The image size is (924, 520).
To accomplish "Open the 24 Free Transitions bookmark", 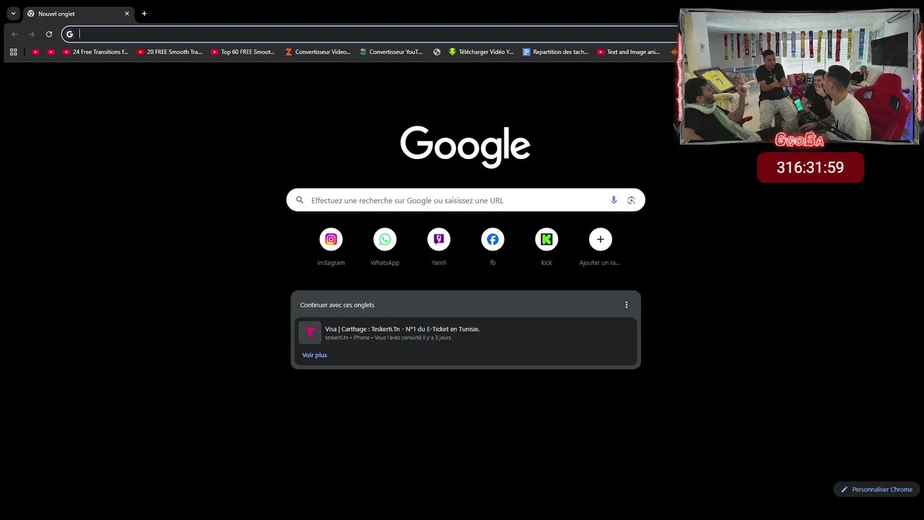I will (x=95, y=52).
